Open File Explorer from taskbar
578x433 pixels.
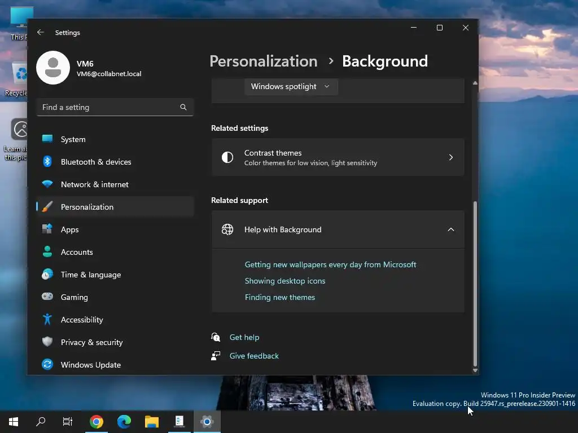pyautogui.click(x=152, y=422)
